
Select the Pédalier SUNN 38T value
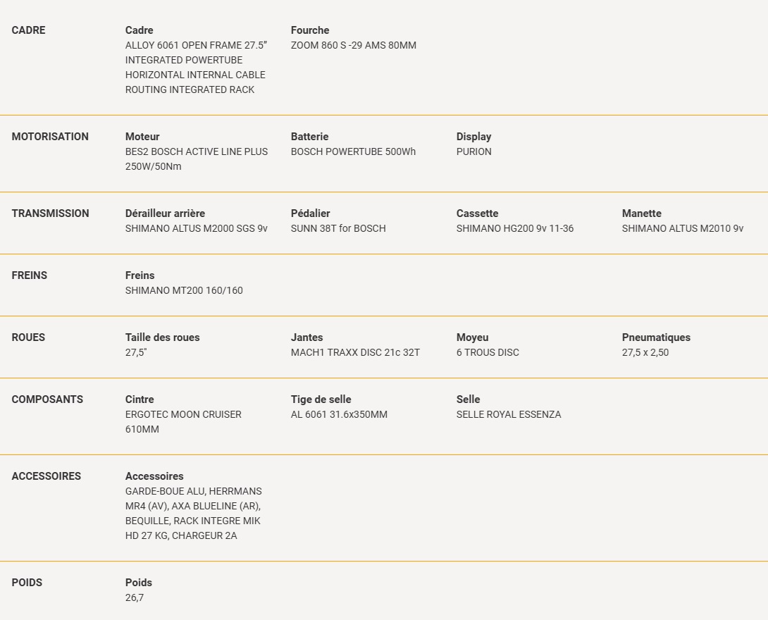[x=338, y=229]
